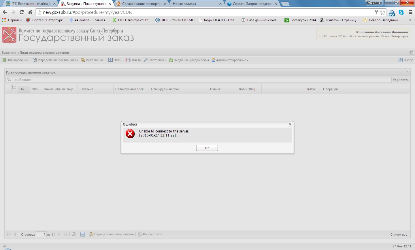Viewport: 415px width, 250px height.
Task: Click Передать на согласование
Action: pyautogui.click(x=111, y=234)
